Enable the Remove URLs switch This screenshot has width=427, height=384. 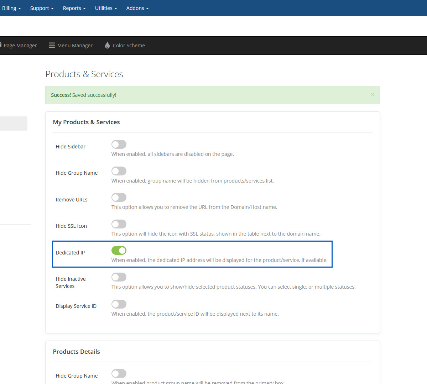119,198
